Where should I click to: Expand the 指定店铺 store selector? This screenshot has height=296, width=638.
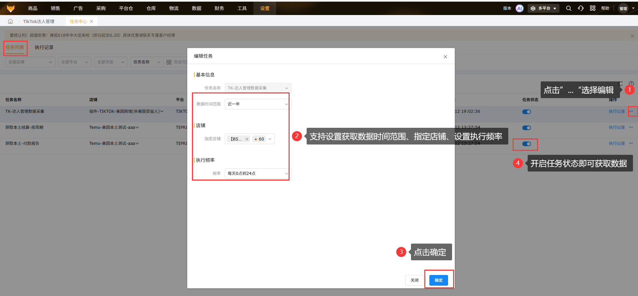click(270, 139)
